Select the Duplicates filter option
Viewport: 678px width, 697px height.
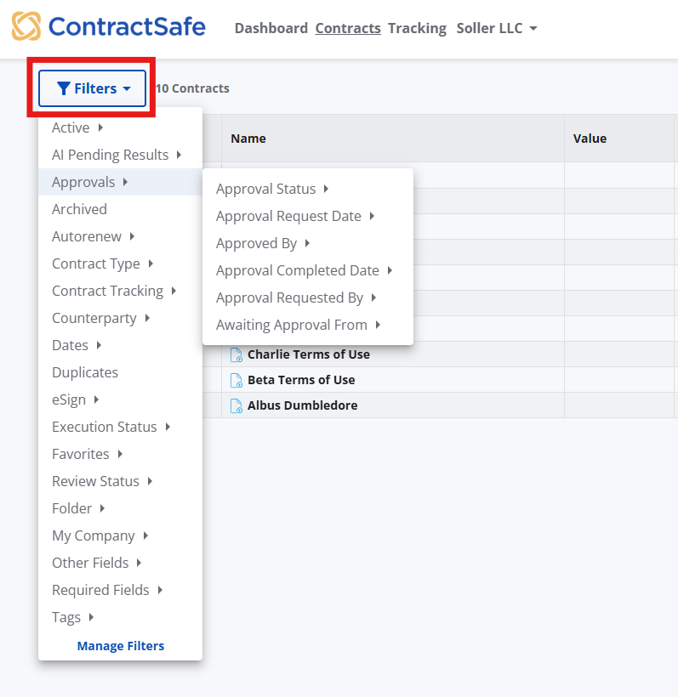(85, 372)
